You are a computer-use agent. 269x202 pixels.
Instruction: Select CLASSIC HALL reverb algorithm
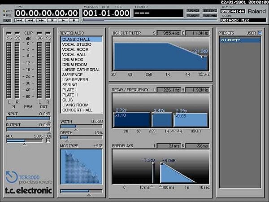[81, 39]
